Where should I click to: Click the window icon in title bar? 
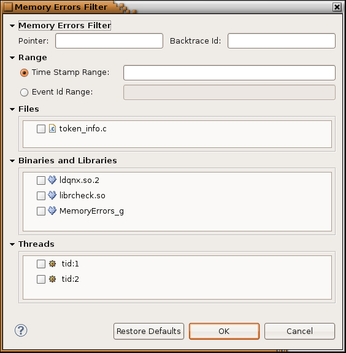click(x=8, y=7)
